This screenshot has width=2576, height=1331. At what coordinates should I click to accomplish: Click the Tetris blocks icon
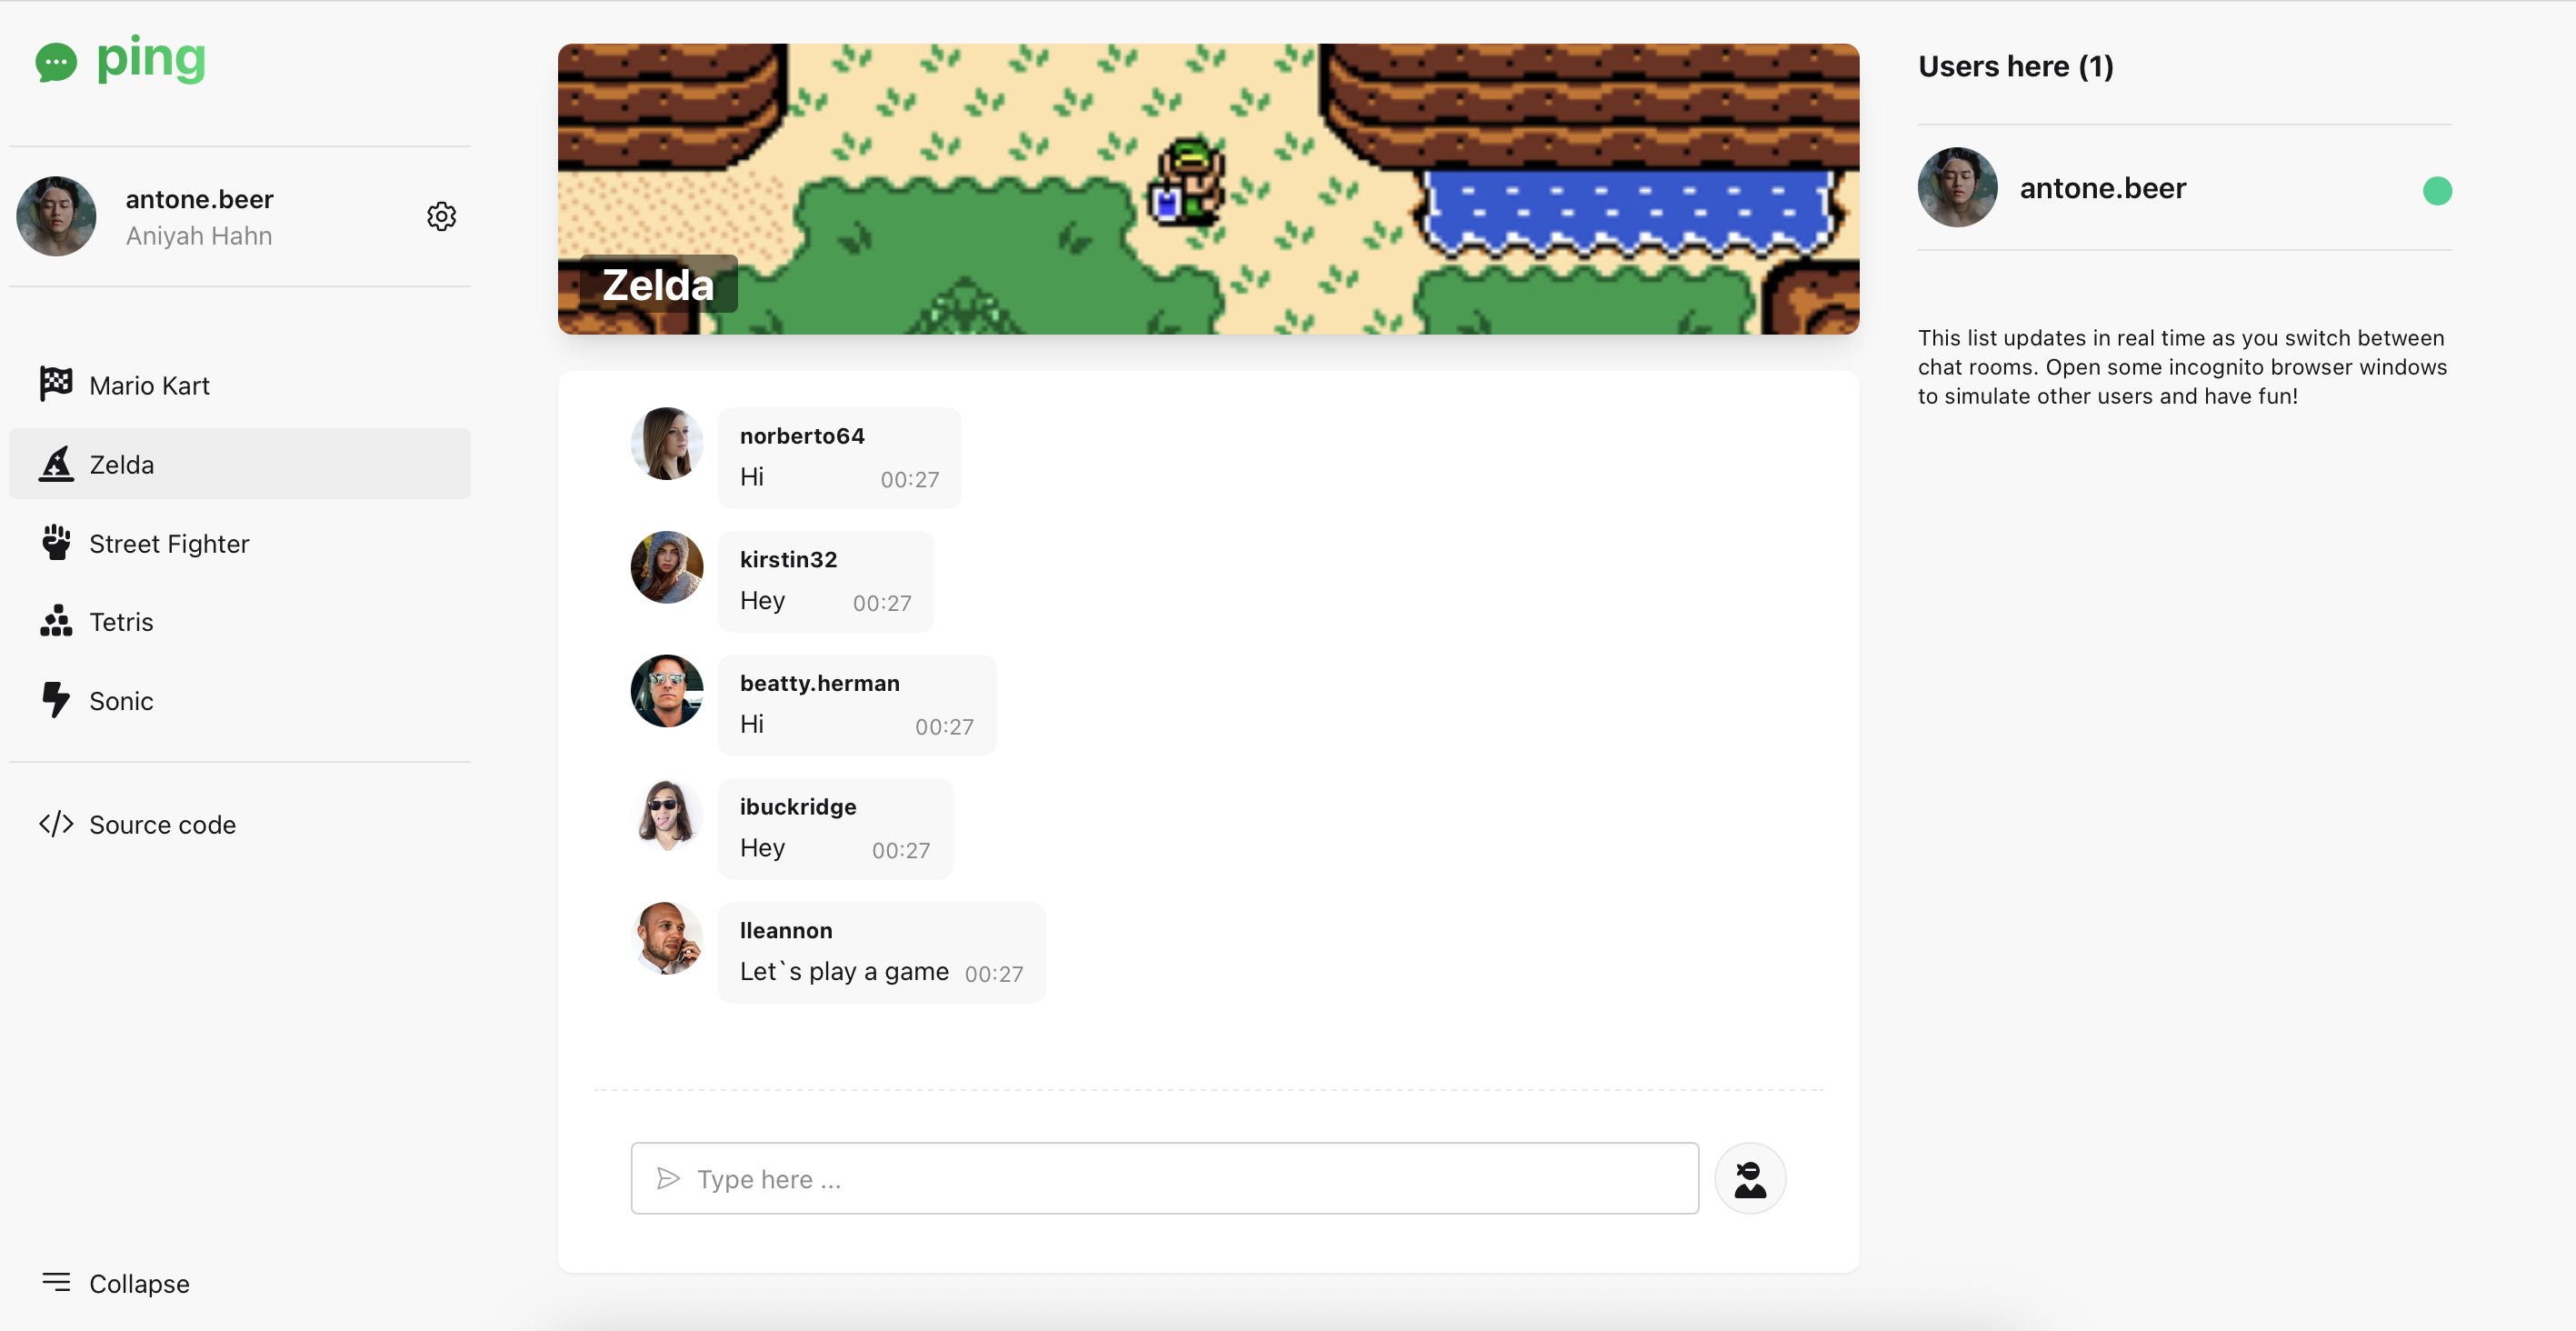[x=56, y=621]
